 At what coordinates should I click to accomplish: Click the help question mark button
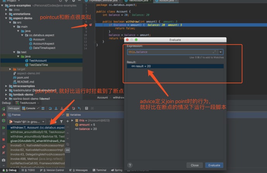pos(130,165)
